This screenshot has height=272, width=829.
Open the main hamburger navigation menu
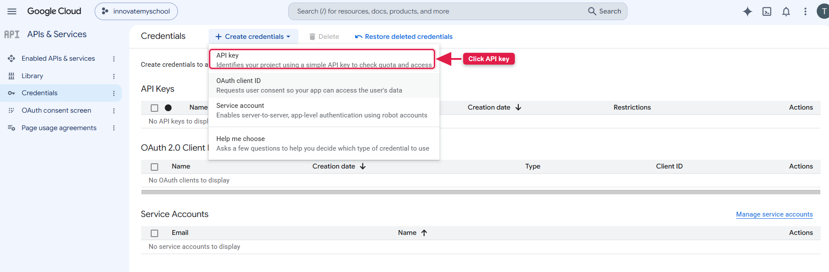click(12, 11)
